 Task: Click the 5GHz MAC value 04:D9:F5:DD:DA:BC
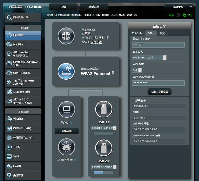click(x=146, y=141)
